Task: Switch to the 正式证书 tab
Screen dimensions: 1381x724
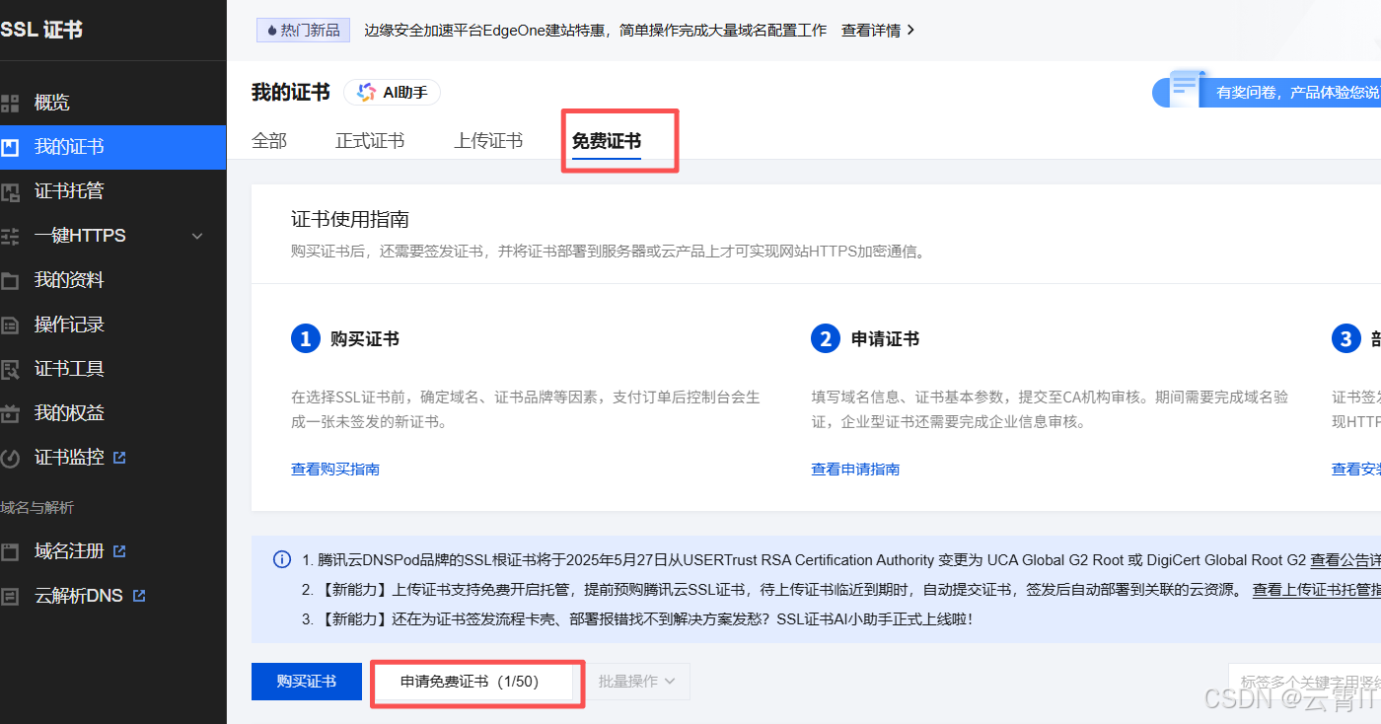Action: (370, 141)
